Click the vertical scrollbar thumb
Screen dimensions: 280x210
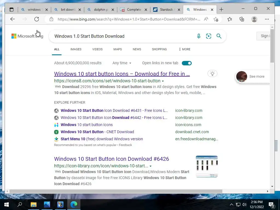point(272,46)
